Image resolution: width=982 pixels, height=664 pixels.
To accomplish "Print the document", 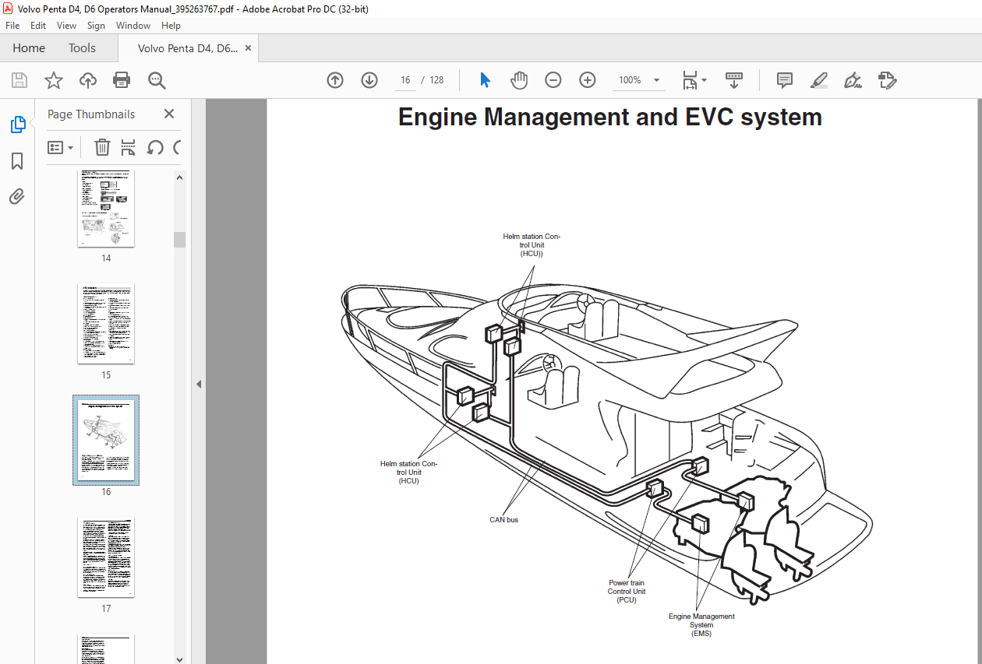I will pos(122,80).
